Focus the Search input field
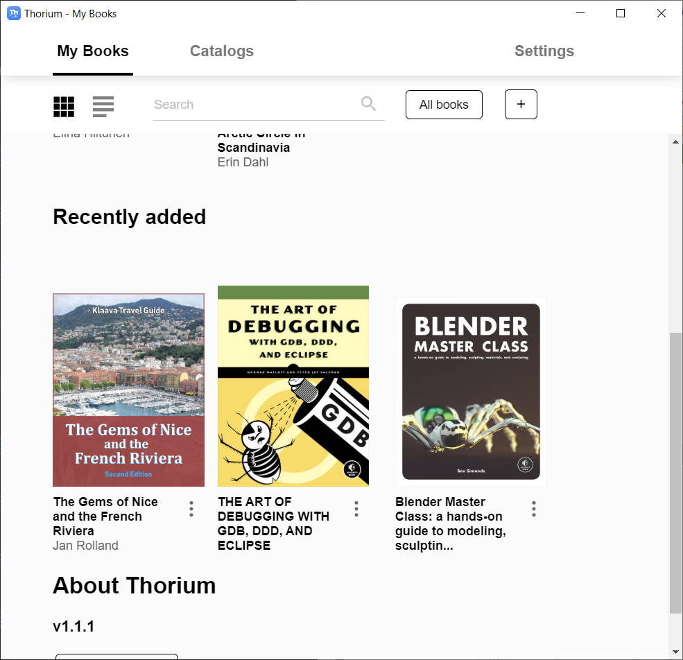 253,105
